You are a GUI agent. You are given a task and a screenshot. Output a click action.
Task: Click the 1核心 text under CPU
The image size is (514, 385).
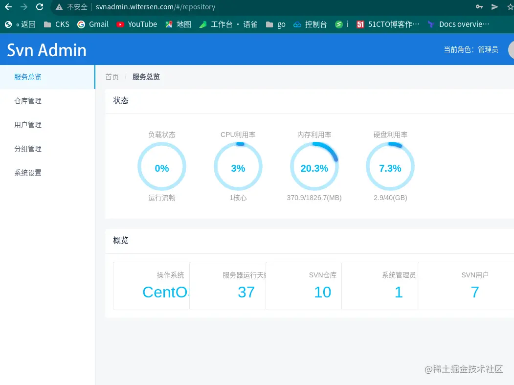238,198
